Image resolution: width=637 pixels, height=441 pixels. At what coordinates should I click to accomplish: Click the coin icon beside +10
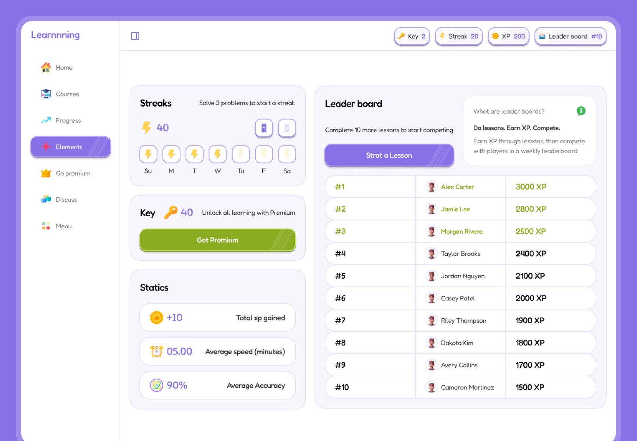pyautogui.click(x=156, y=318)
